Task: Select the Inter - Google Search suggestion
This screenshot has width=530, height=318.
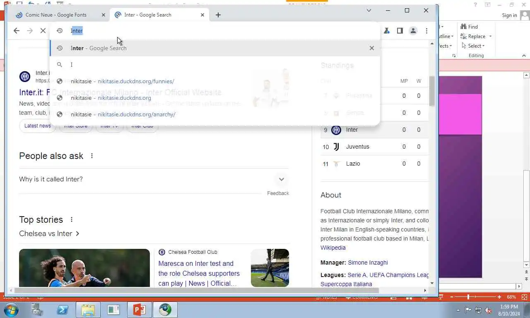Action: click(214, 48)
